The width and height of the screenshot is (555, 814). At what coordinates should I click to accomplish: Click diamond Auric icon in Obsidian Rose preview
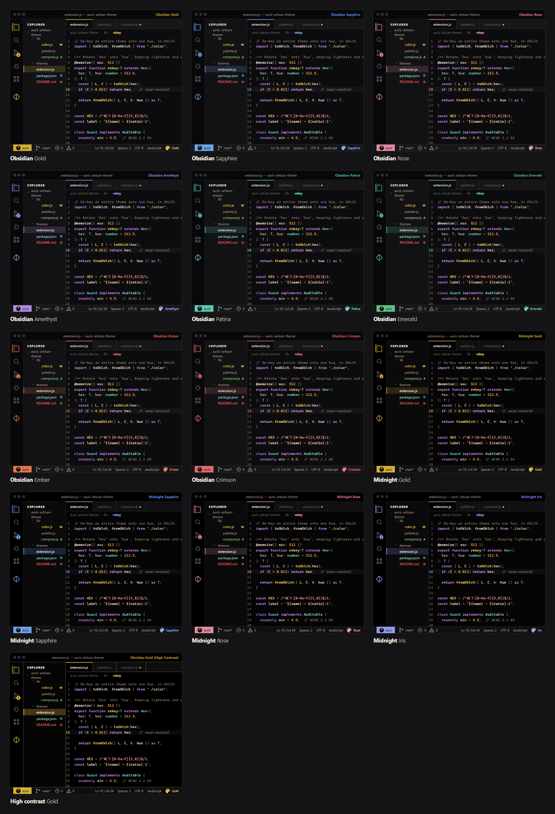(380, 97)
